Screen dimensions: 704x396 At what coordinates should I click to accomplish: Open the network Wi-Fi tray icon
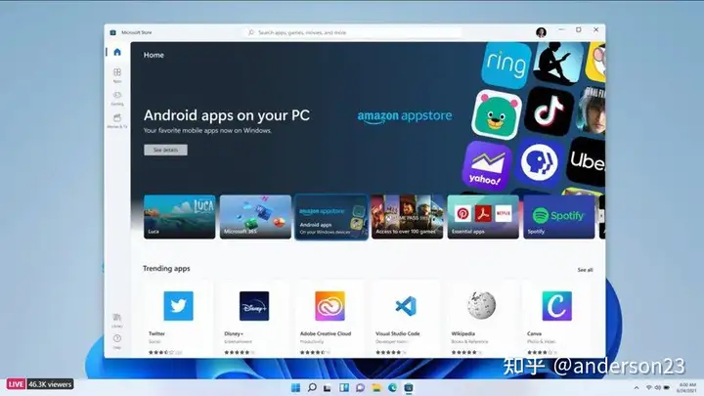(649, 387)
